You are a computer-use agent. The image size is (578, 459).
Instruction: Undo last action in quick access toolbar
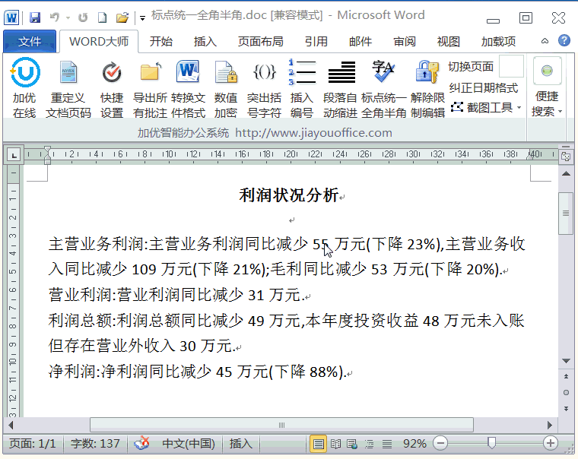[x=55, y=17]
